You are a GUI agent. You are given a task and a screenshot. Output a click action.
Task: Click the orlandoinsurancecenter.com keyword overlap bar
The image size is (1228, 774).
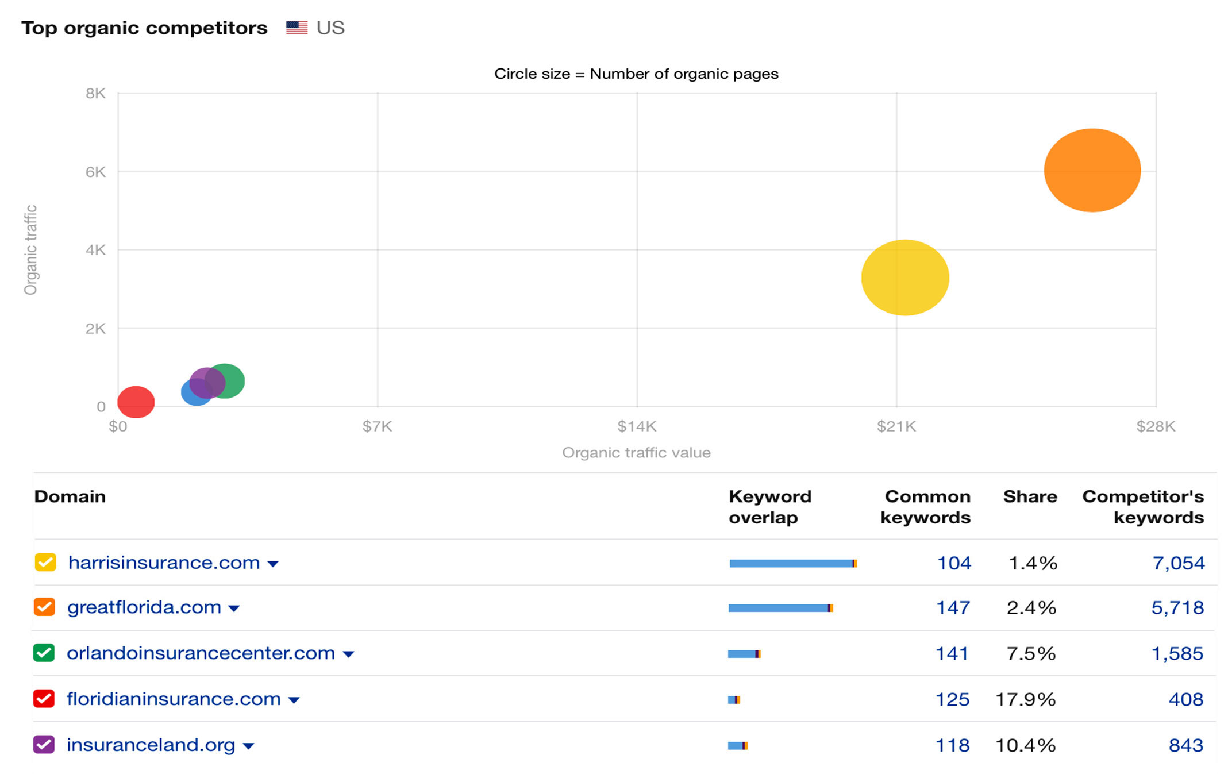coord(744,654)
